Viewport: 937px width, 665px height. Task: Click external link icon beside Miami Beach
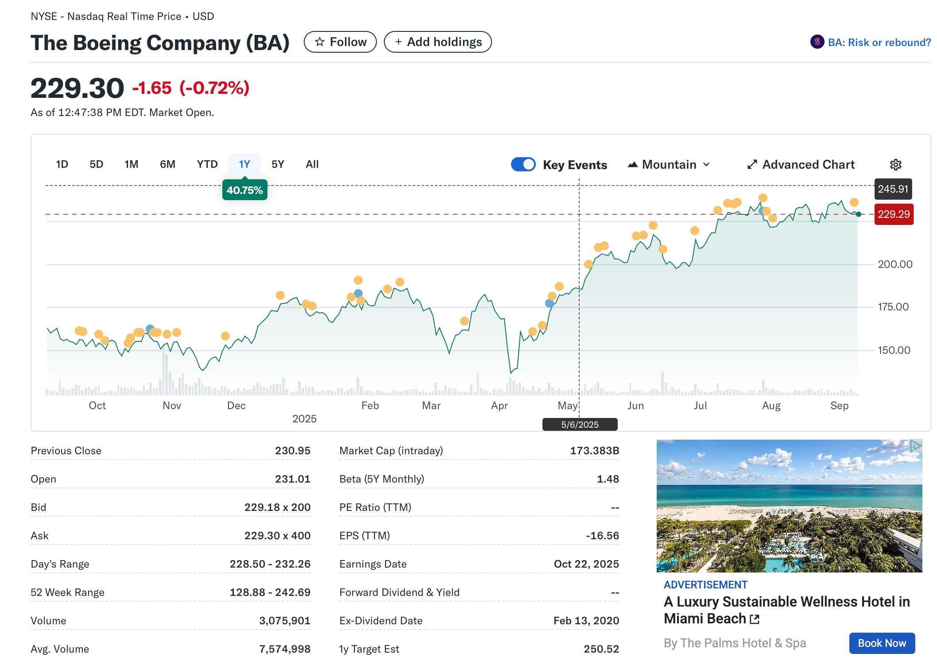(755, 619)
